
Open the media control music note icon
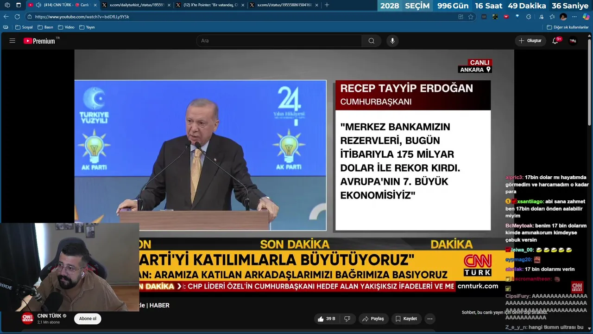click(541, 17)
